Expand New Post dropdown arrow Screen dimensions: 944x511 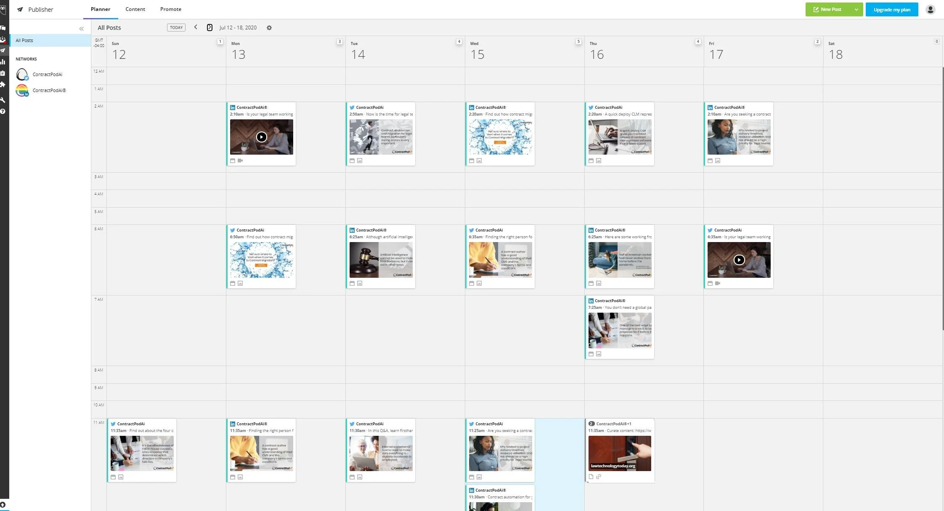coord(856,9)
